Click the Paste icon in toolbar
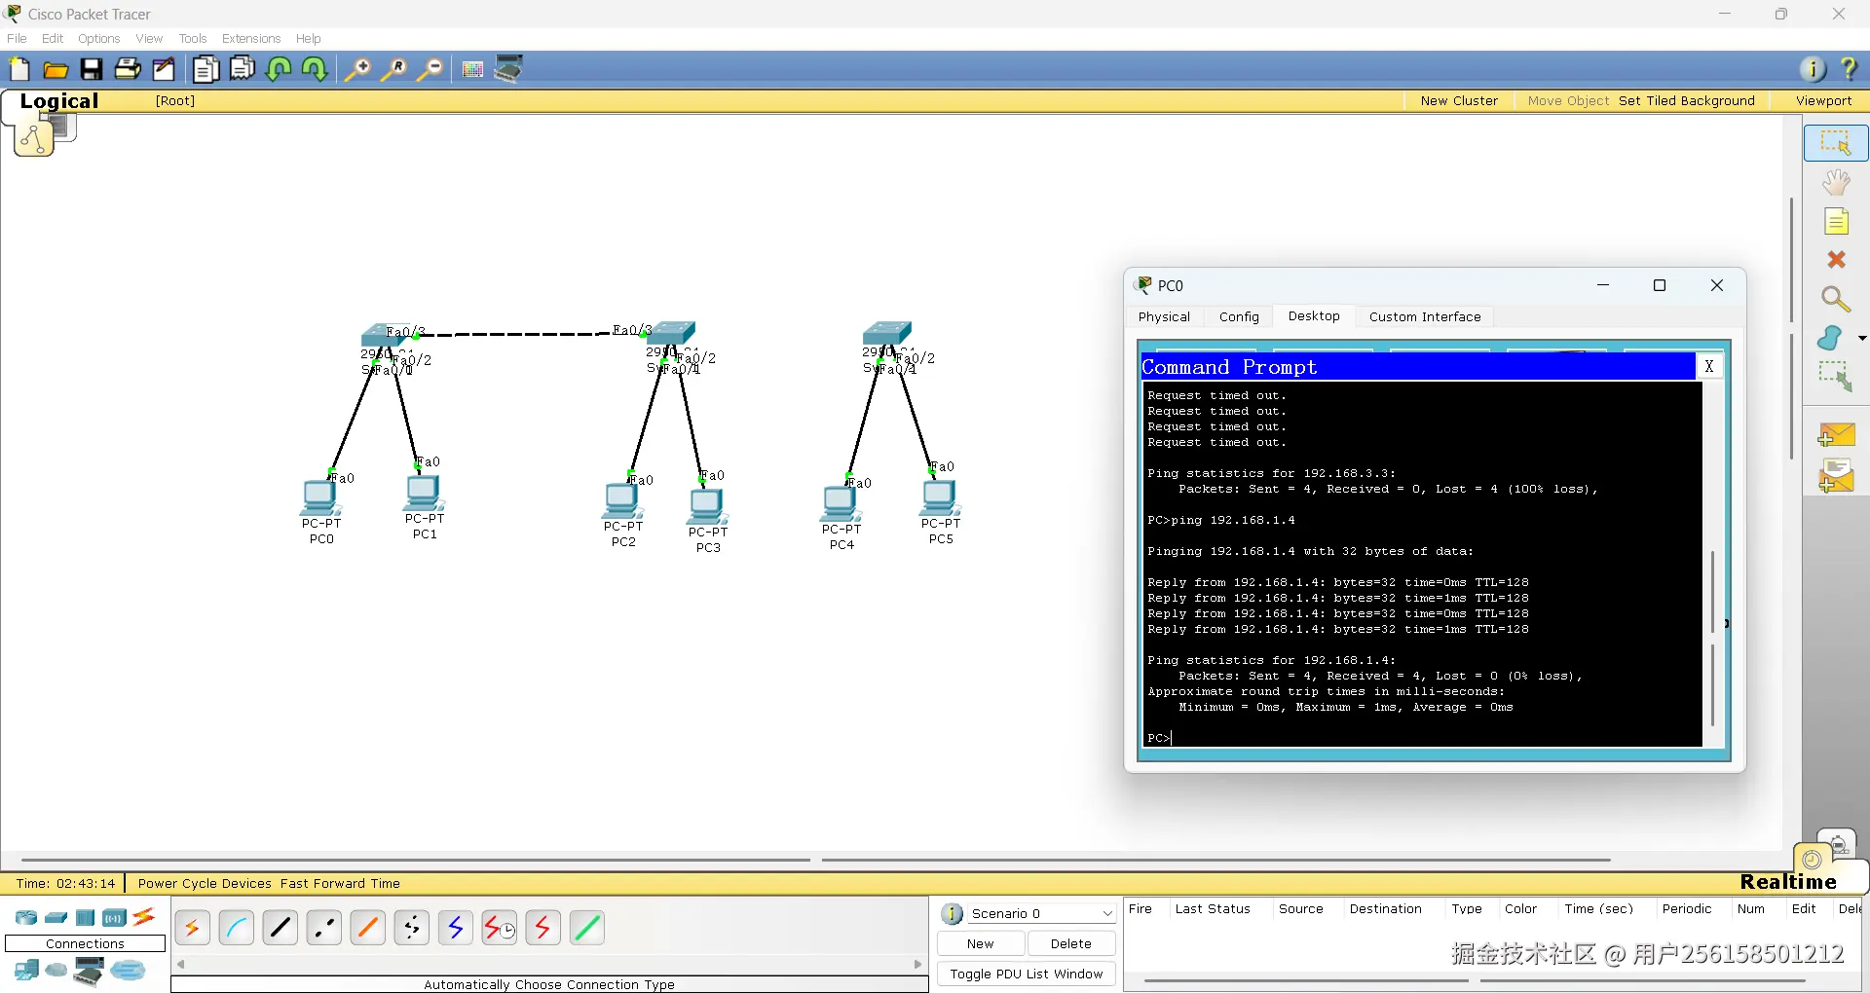The width and height of the screenshot is (1870, 993). pos(243,69)
